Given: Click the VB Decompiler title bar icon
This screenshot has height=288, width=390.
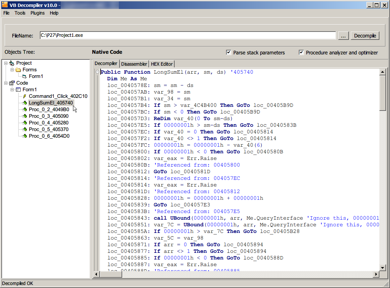Looking at the screenshot, I should (x=5, y=5).
